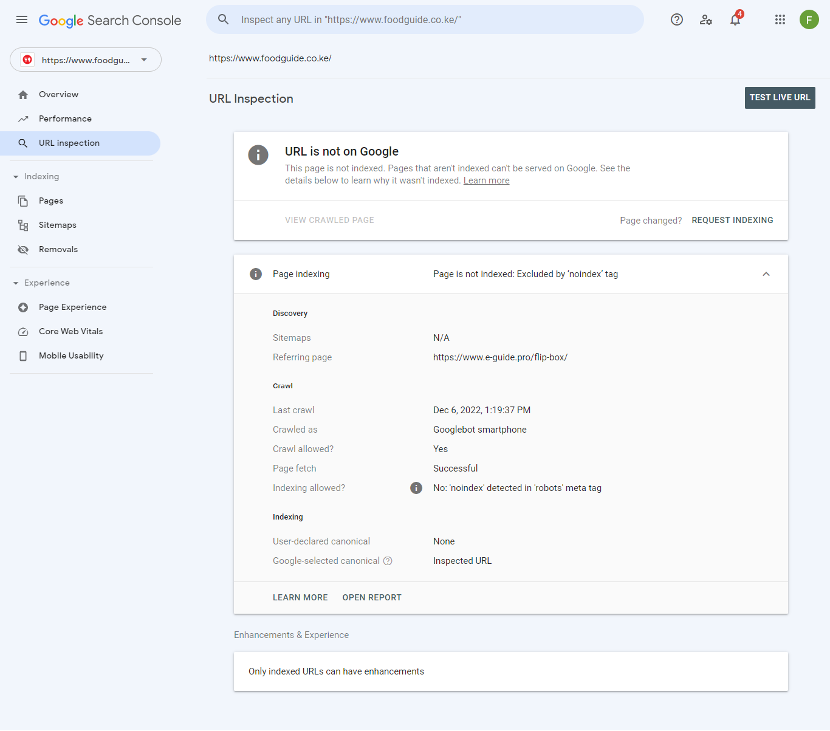Click the Sitemaps tree icon
The image size is (830, 731).
tap(23, 225)
